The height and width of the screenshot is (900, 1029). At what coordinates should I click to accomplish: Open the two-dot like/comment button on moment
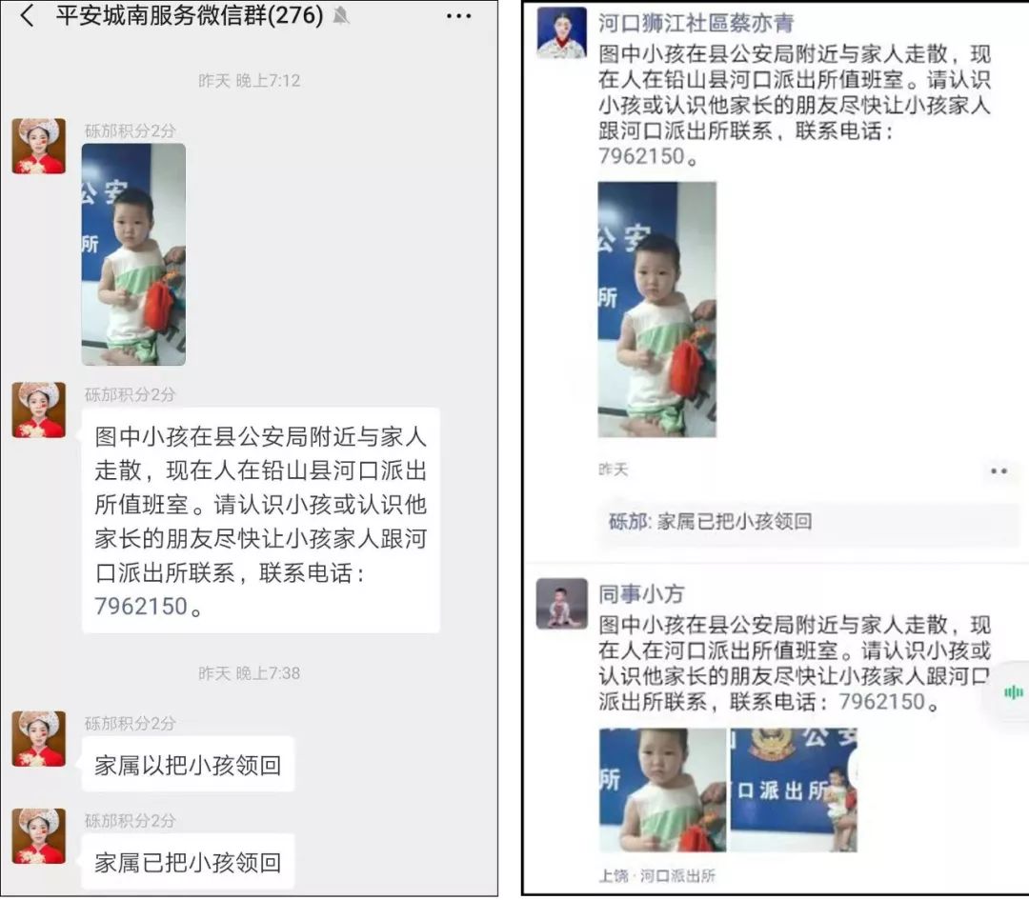999,471
